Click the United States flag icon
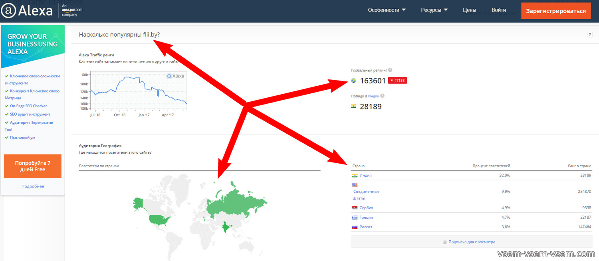The height and width of the screenshot is (261, 599). [355, 185]
